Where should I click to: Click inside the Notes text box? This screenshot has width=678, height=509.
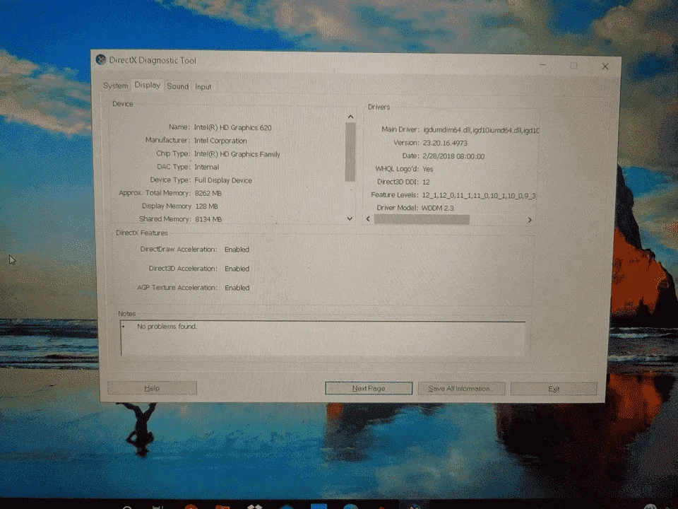[x=323, y=339]
